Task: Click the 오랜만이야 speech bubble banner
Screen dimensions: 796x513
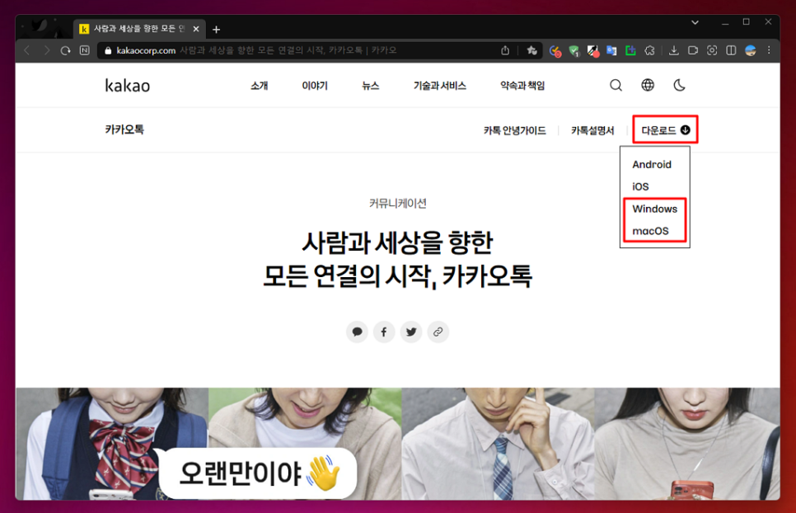Action: (x=258, y=473)
